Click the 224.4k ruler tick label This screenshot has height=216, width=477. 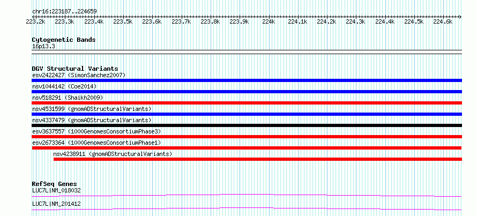(x=385, y=21)
